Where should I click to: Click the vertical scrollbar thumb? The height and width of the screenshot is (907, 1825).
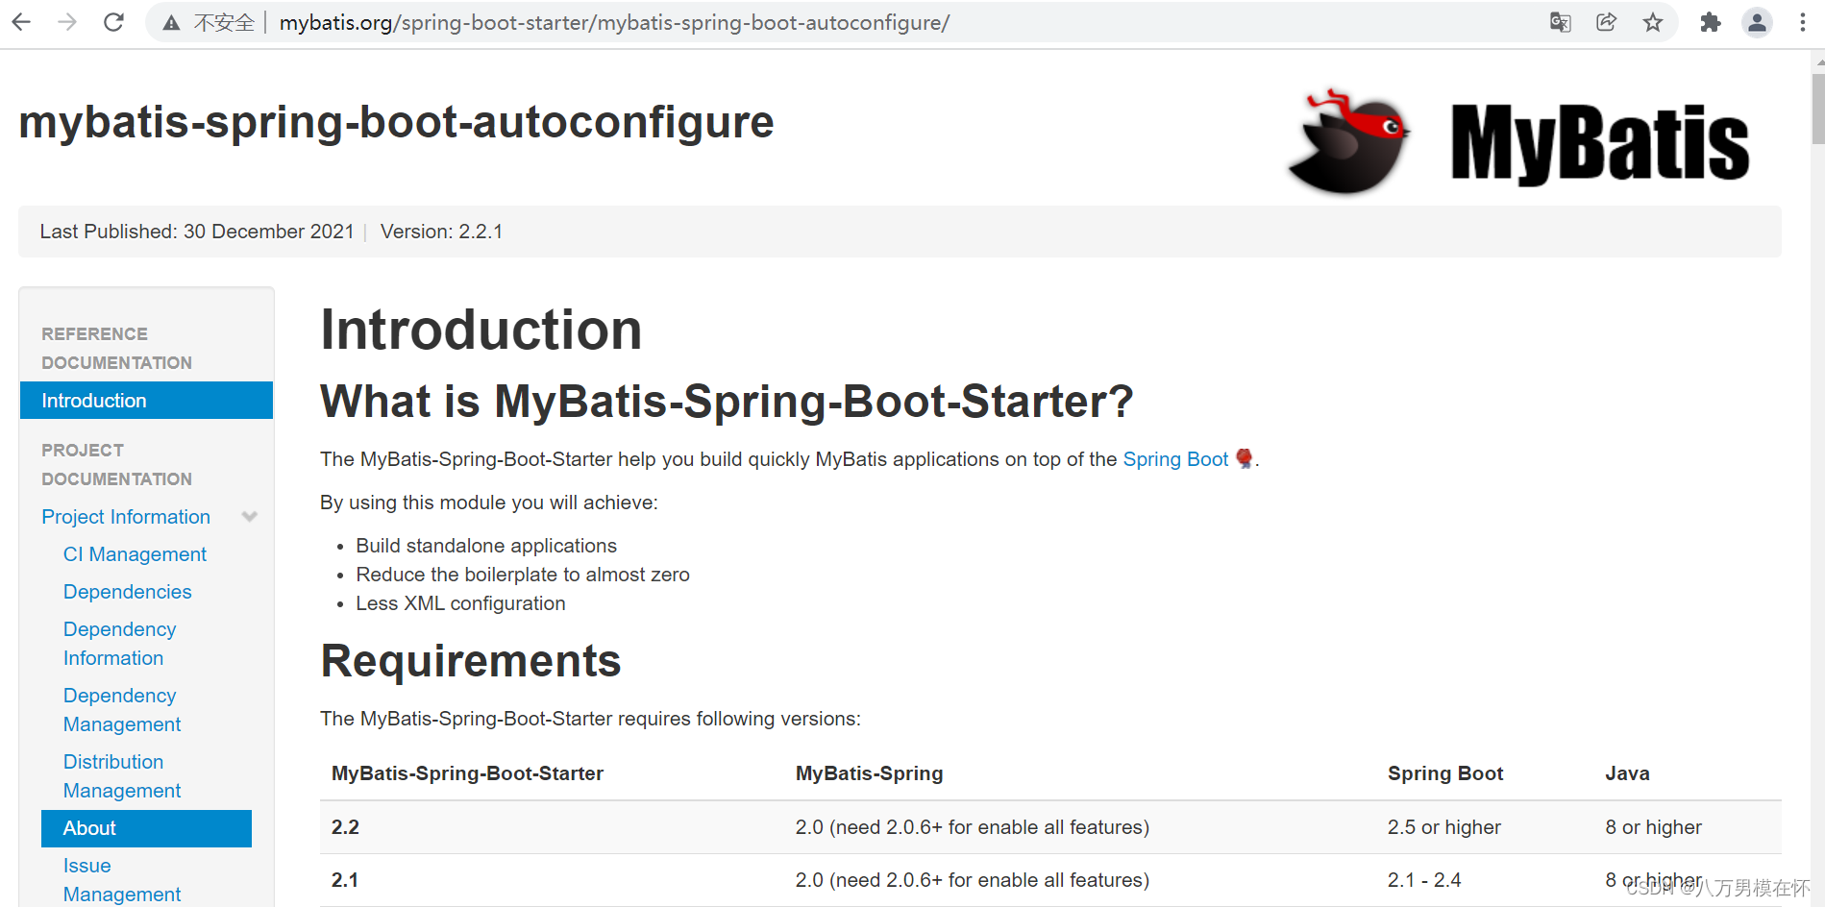[1817, 108]
